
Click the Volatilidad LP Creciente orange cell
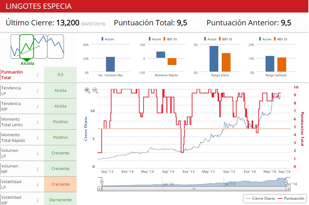pos(60,184)
